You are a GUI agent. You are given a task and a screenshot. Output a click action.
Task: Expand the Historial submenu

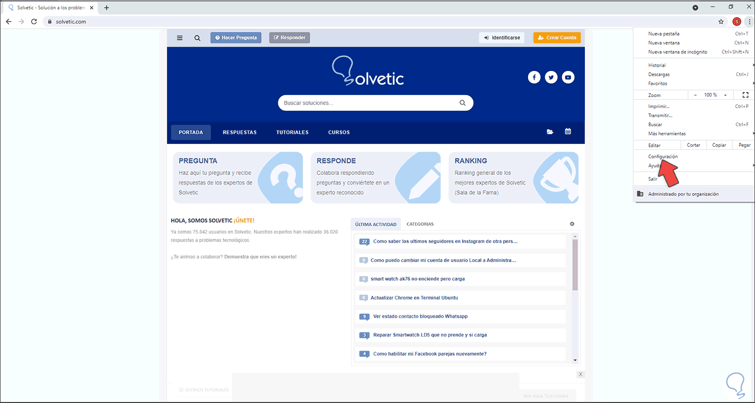[694, 65]
